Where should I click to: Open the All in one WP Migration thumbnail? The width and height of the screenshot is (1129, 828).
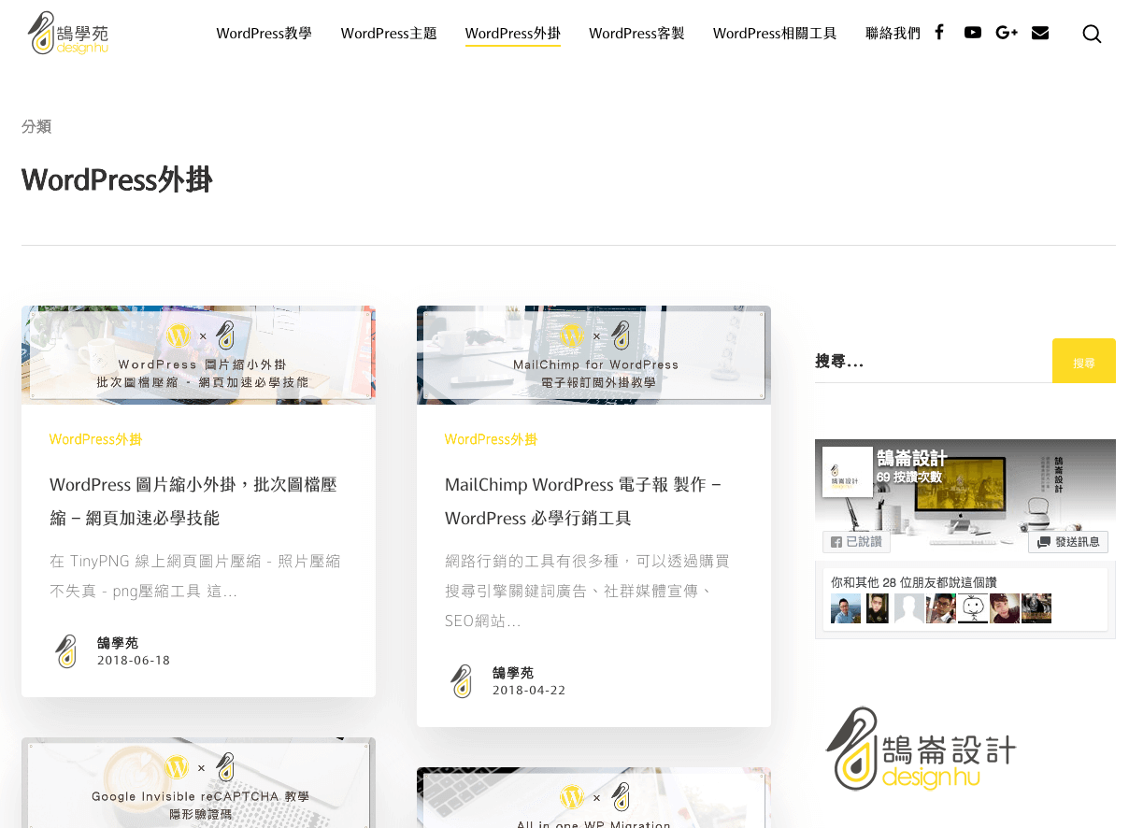[x=593, y=797]
